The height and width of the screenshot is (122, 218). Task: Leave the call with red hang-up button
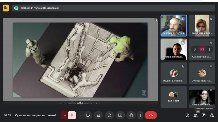(x=151, y=115)
